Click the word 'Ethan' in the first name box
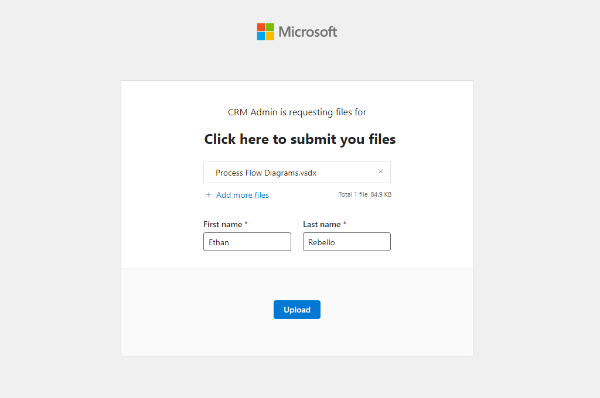600x398 pixels. (x=219, y=242)
